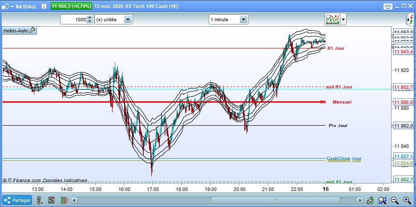
Task: Click the CashClose Jour label
Action: pos(344,158)
